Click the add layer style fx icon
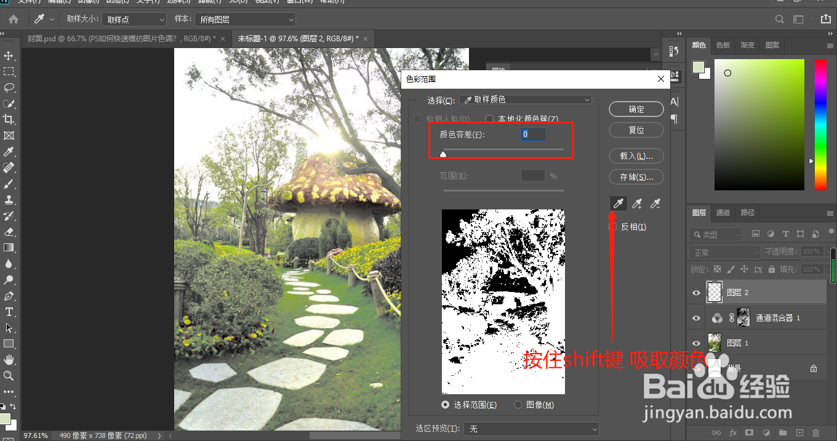837x441 pixels. pyautogui.click(x=733, y=433)
